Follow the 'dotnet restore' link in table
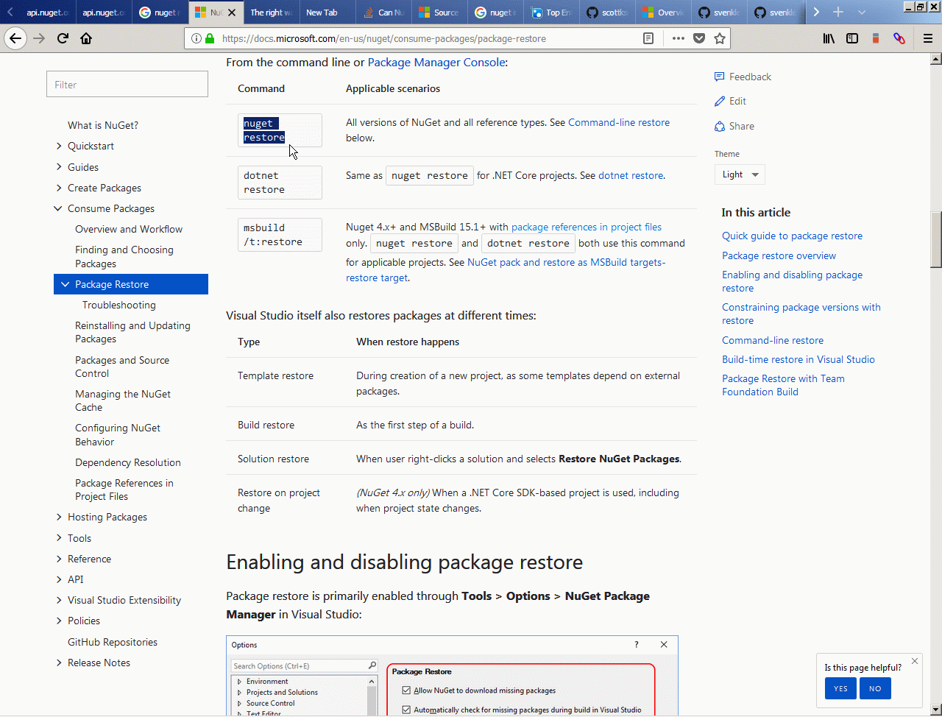The width and height of the screenshot is (942, 717). coord(631,175)
